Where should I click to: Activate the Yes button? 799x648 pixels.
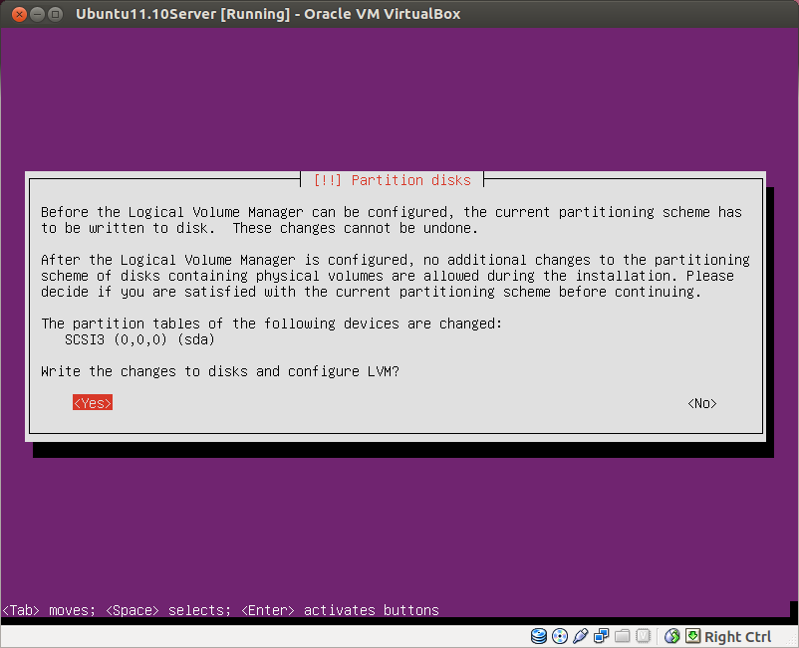[92, 402]
